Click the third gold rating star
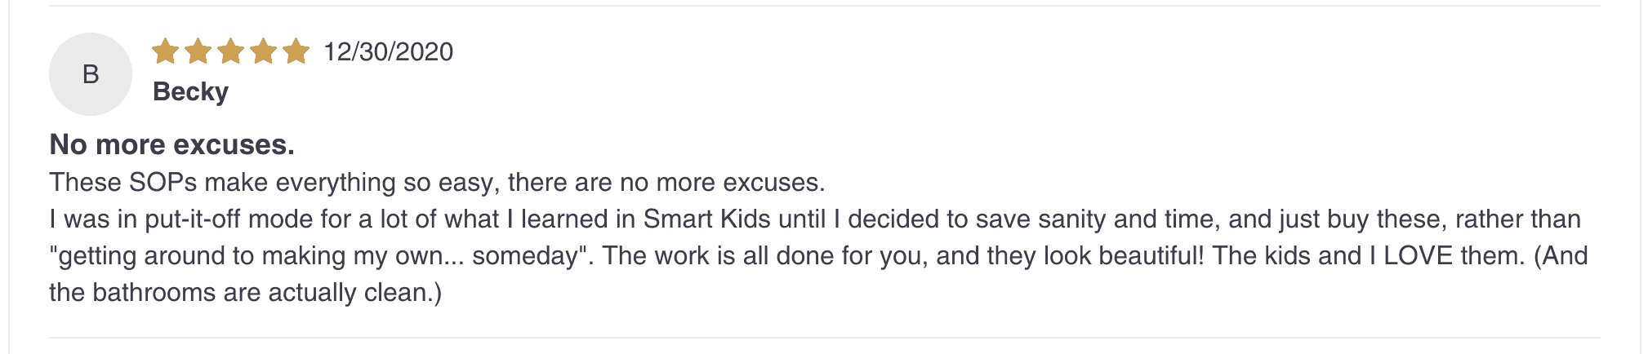The image size is (1648, 354). (231, 51)
